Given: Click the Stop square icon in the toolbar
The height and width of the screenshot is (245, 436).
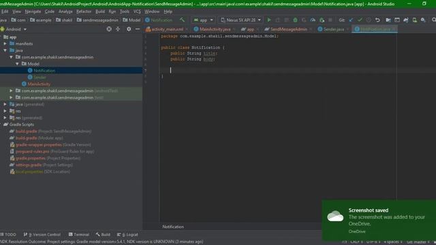Looking at the screenshot, I should click(x=330, y=20).
